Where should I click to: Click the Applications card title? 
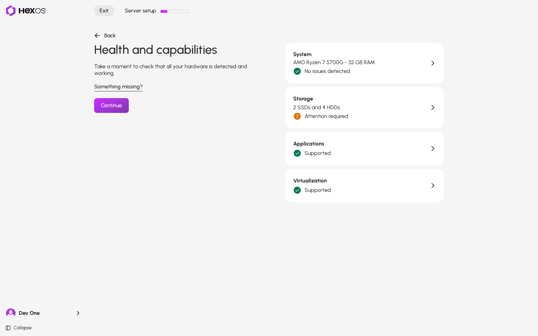point(309,144)
